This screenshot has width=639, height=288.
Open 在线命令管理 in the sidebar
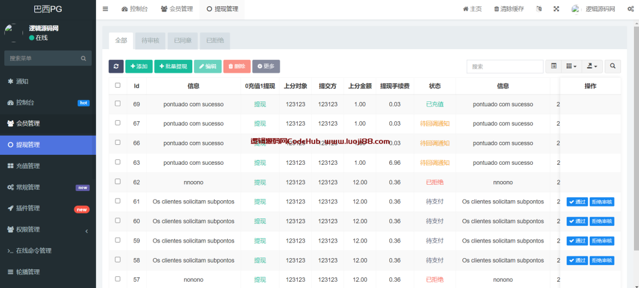(48, 251)
